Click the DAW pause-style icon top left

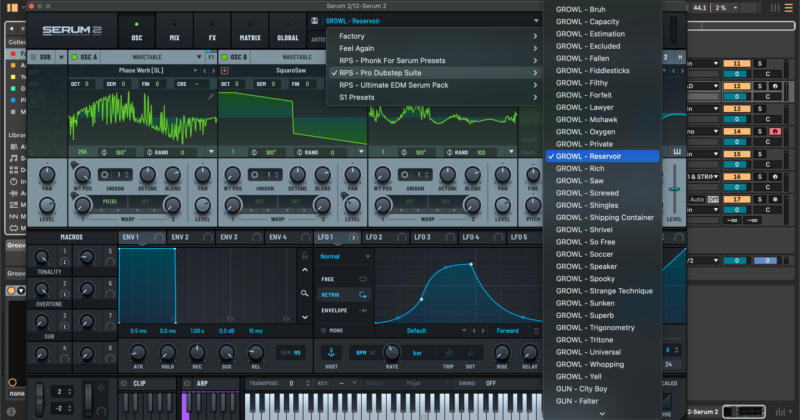[12, 8]
